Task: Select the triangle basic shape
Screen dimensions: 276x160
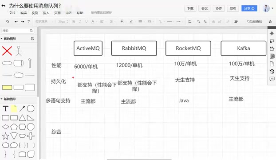Action: 22,118
